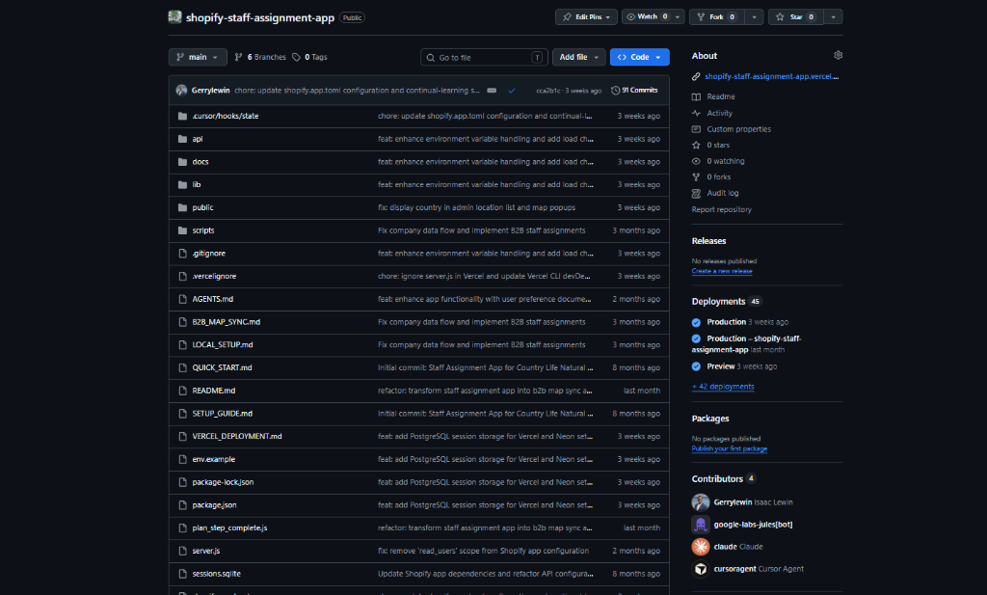View the 0 forks link

pos(719,176)
